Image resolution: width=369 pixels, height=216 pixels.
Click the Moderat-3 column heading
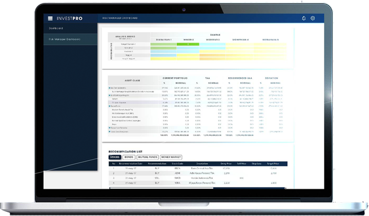pos(213,40)
